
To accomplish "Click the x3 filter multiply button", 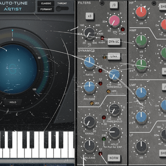I will click(90, 16).
